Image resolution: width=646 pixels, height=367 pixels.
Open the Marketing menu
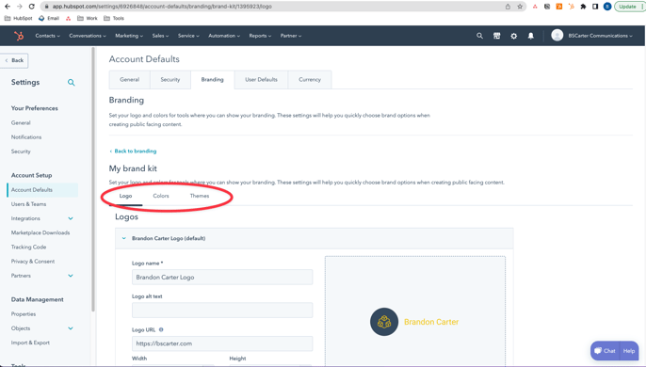click(x=129, y=36)
